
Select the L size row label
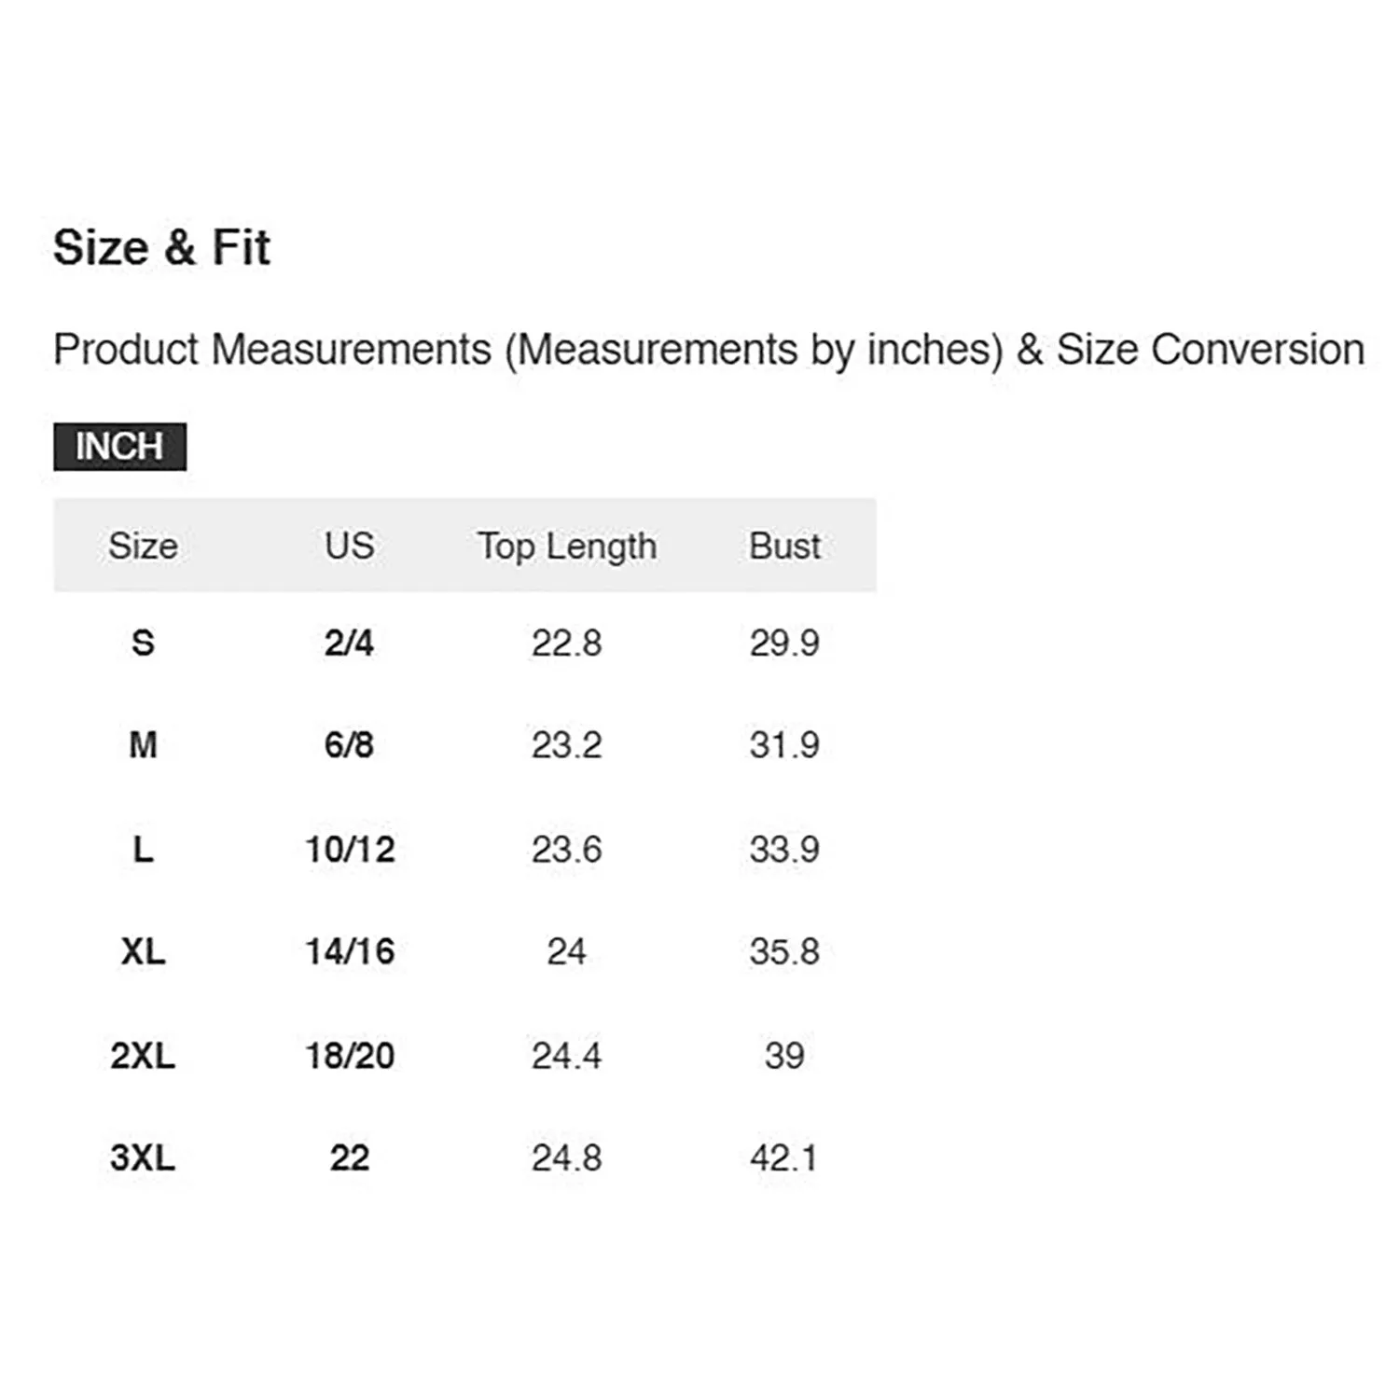(x=143, y=849)
